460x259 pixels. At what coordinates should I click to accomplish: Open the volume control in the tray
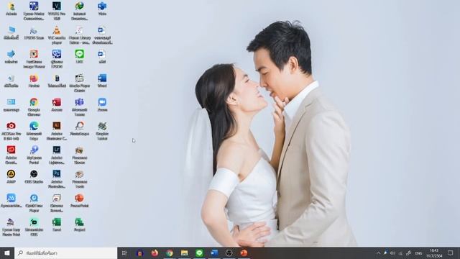[392, 253]
